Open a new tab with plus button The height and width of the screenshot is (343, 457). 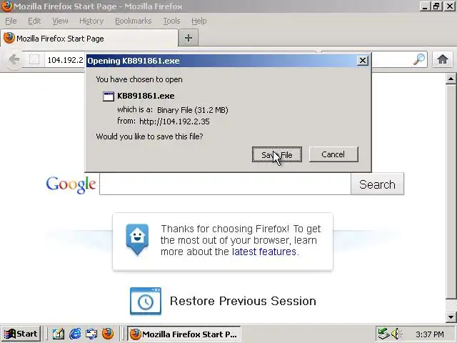[189, 38]
